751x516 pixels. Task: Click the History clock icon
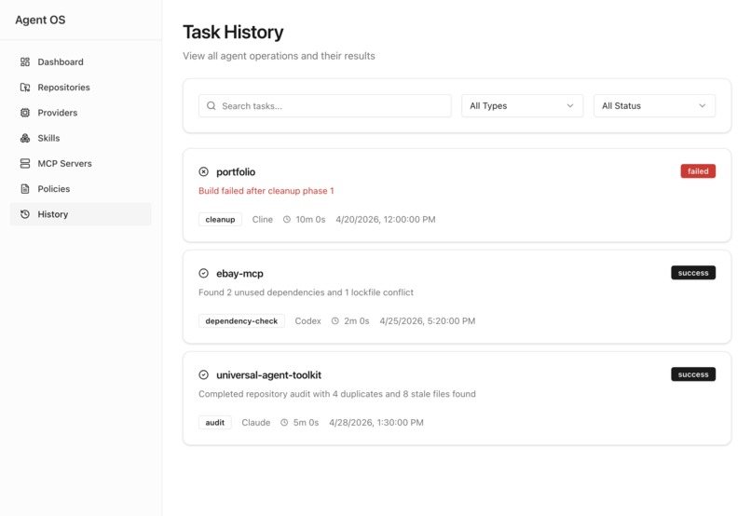coord(25,214)
